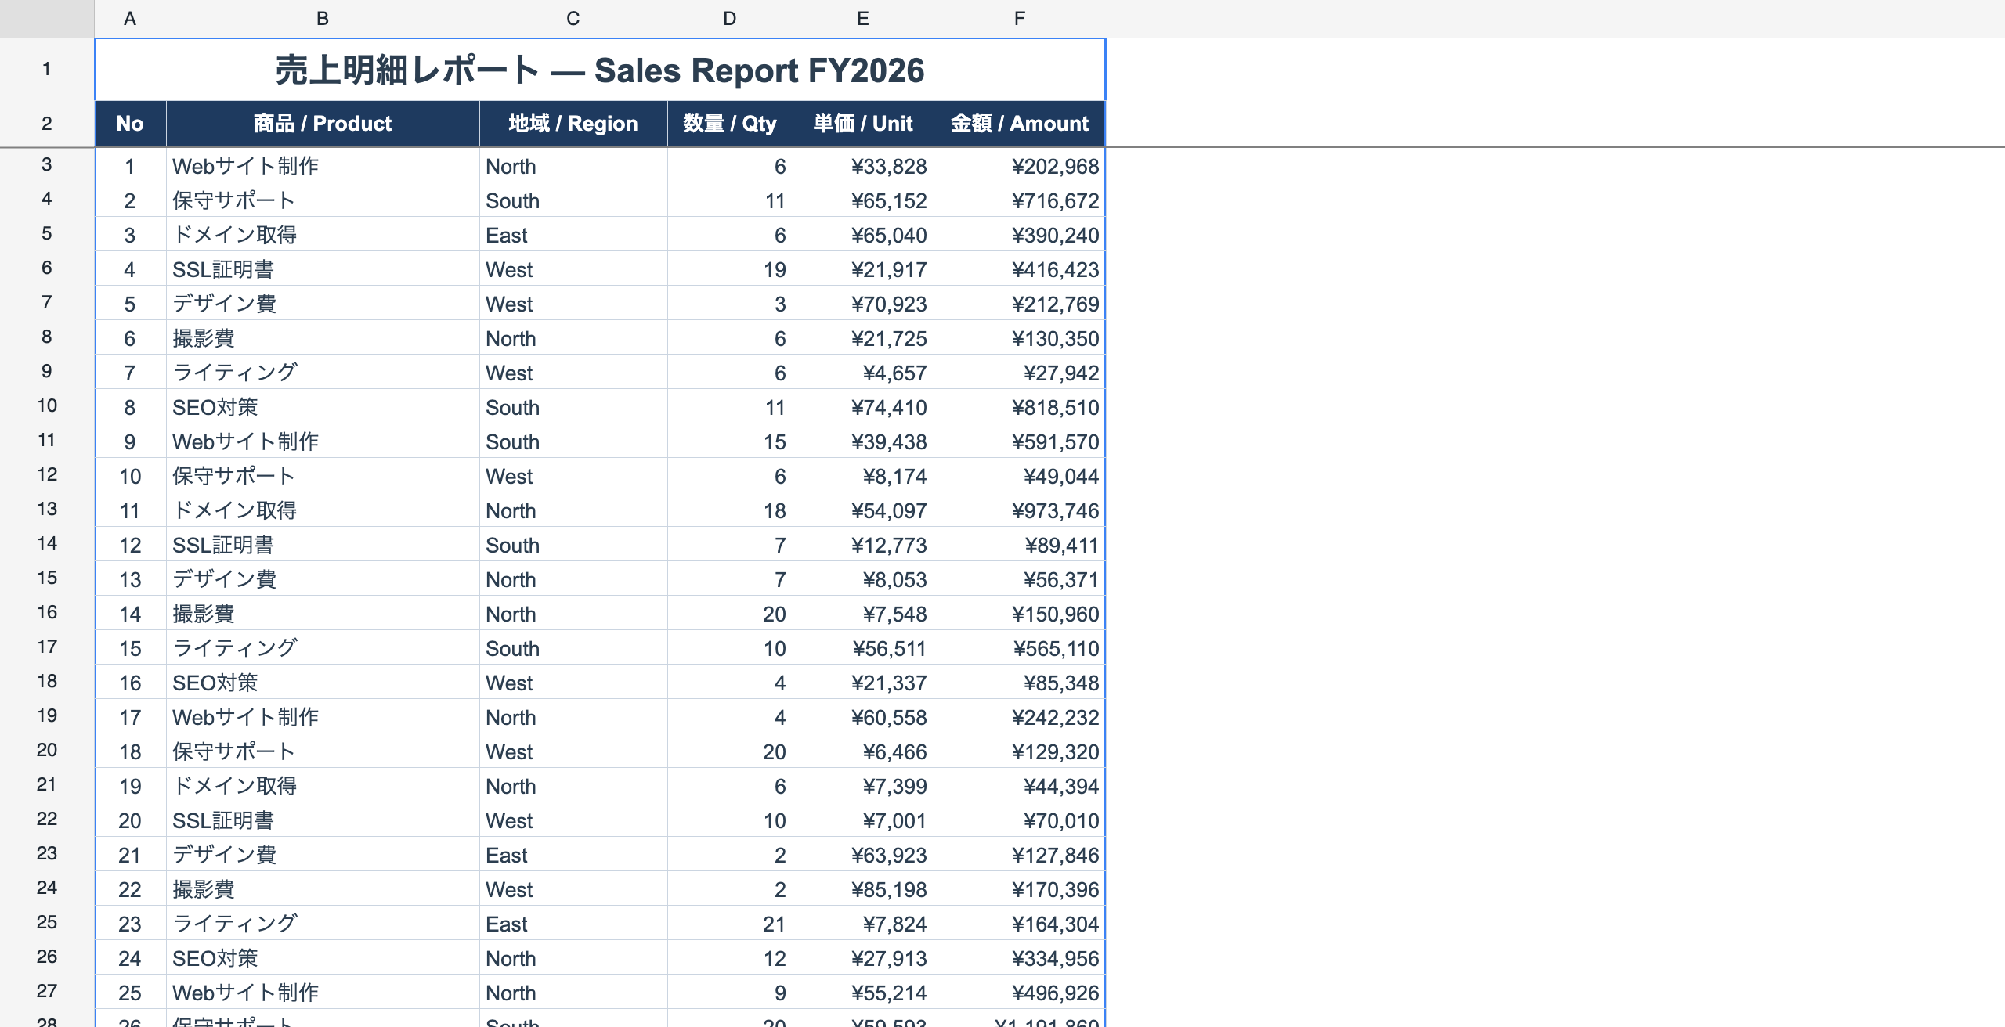This screenshot has height=1027, width=2005.
Task: Click quantity 21 in No 23 row
Action: pos(730,924)
